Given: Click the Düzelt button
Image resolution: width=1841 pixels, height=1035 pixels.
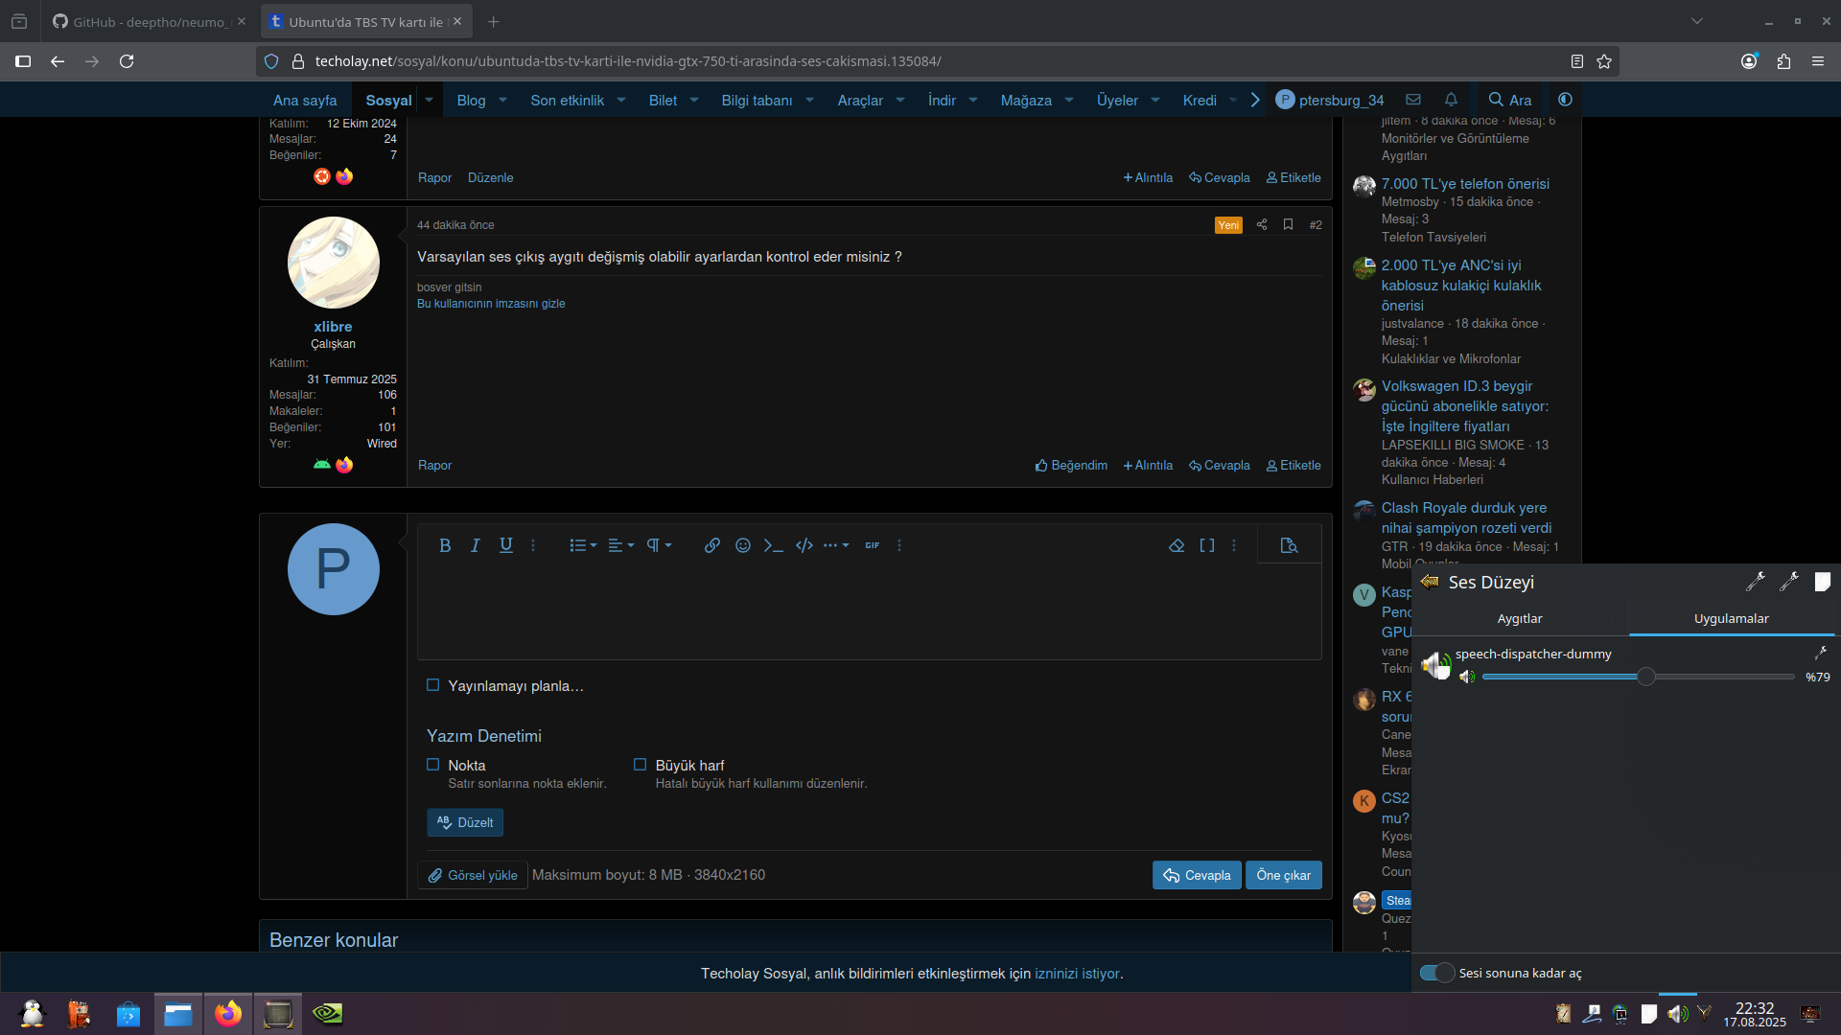Looking at the screenshot, I should click(465, 822).
